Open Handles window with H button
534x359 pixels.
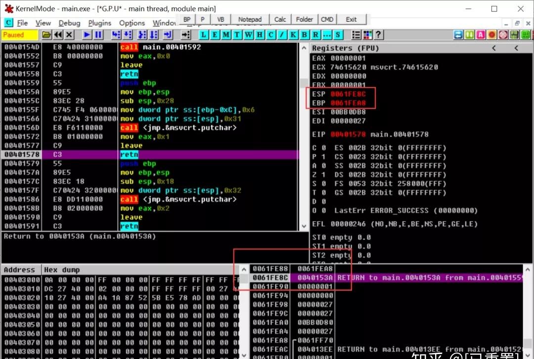[x=260, y=35]
